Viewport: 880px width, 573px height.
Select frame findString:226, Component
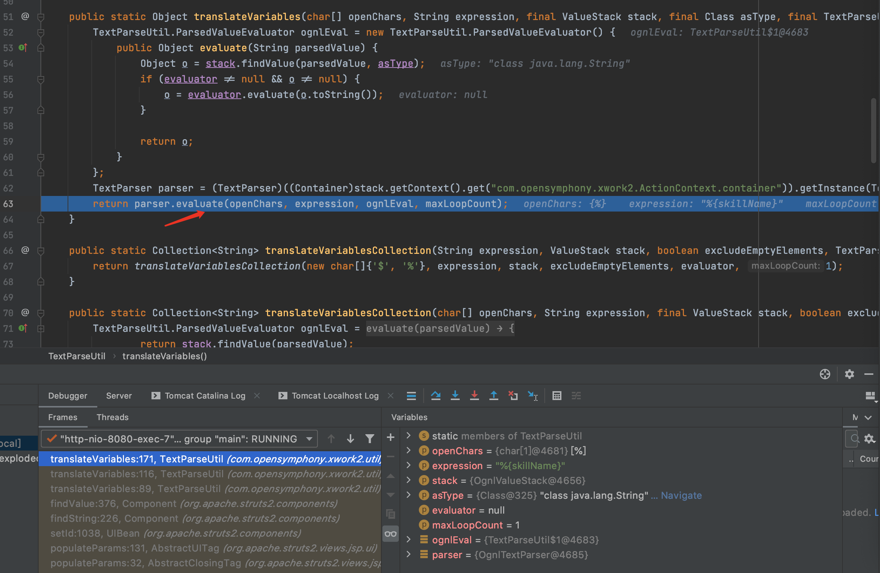coord(210,518)
